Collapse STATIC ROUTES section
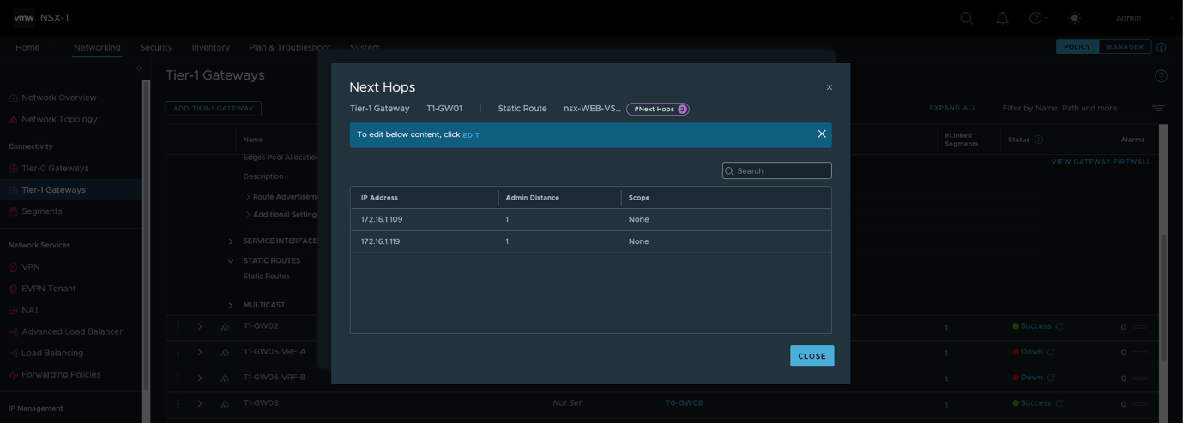Viewport: 1183px width, 423px height. tap(231, 261)
